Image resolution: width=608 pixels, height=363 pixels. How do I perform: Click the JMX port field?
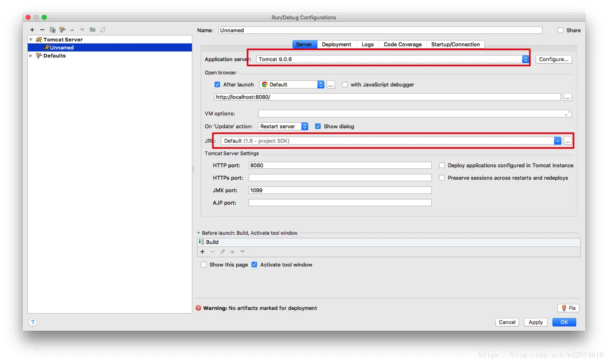coord(340,190)
